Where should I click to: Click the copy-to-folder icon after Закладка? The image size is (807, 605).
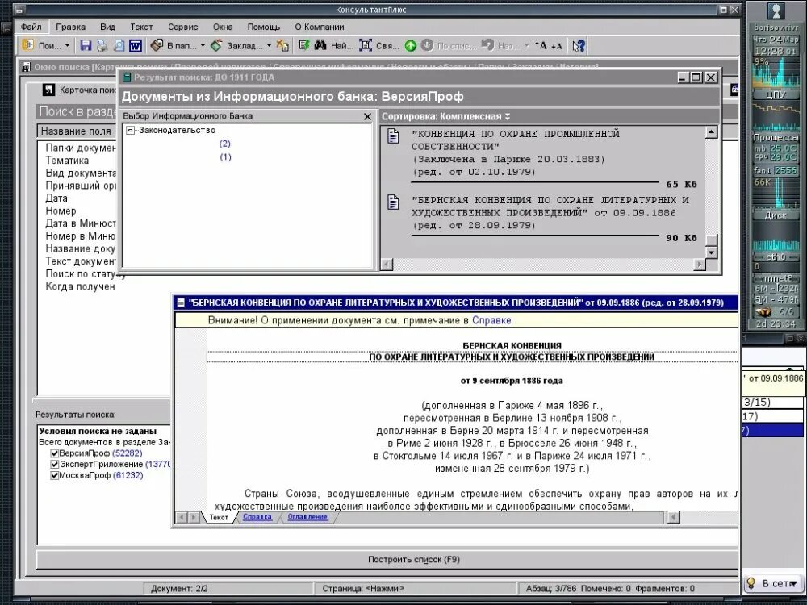pos(282,46)
